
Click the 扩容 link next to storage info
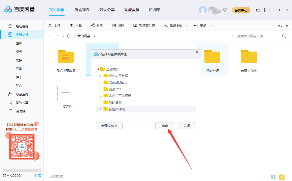pos(38,175)
